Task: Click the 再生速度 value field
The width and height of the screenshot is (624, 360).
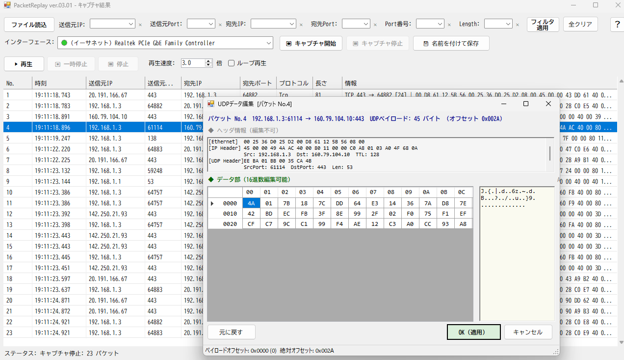Action: pos(192,63)
